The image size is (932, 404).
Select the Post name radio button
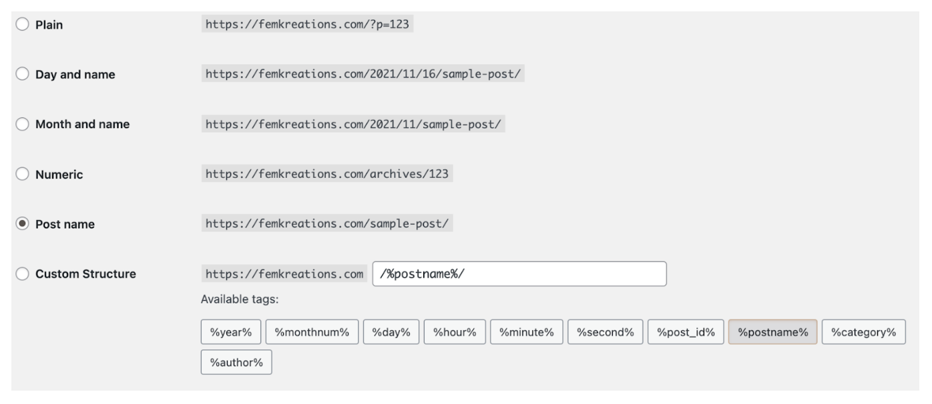click(22, 224)
